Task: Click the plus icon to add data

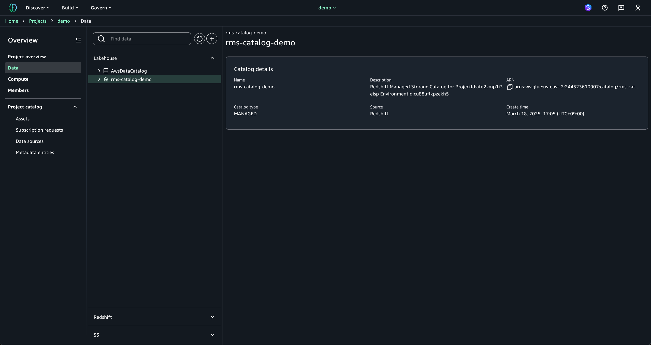Action: click(212, 39)
